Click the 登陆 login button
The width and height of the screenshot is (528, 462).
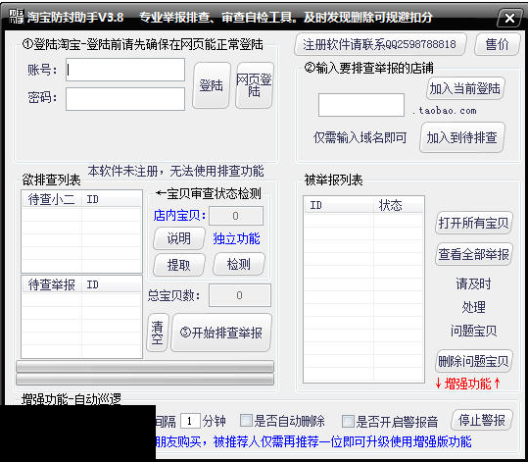[212, 85]
